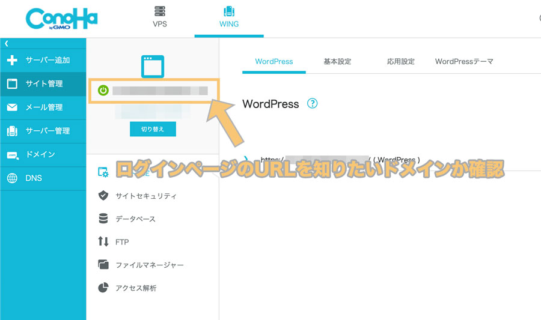Screen dimensions: 541x320
Task: Open DNS in sidebar
Action: [43, 178]
